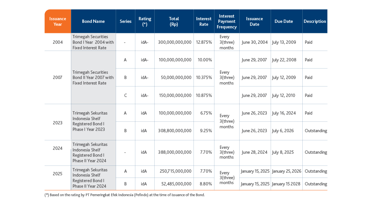This screenshot has width=372, height=204.
Task: Click the 52,485,000,000 total value
Action: (x=176, y=184)
